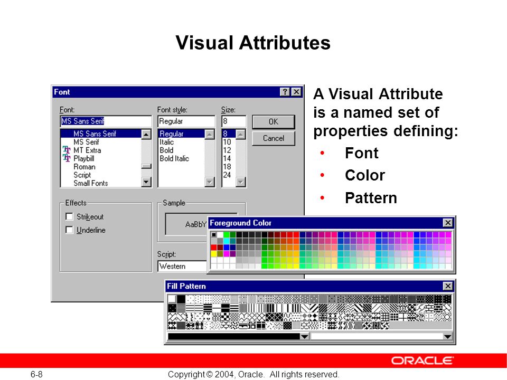Select Bold Italic in Font style list
Screen dimensions: 507x380
coord(174,158)
